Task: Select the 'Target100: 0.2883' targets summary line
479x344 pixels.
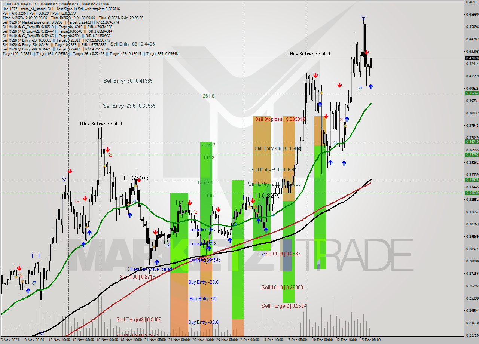Action: pos(90,53)
